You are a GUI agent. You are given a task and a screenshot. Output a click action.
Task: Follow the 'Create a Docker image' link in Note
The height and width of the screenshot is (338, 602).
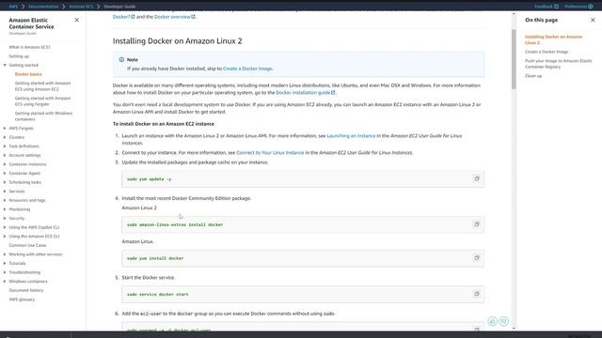coord(247,69)
